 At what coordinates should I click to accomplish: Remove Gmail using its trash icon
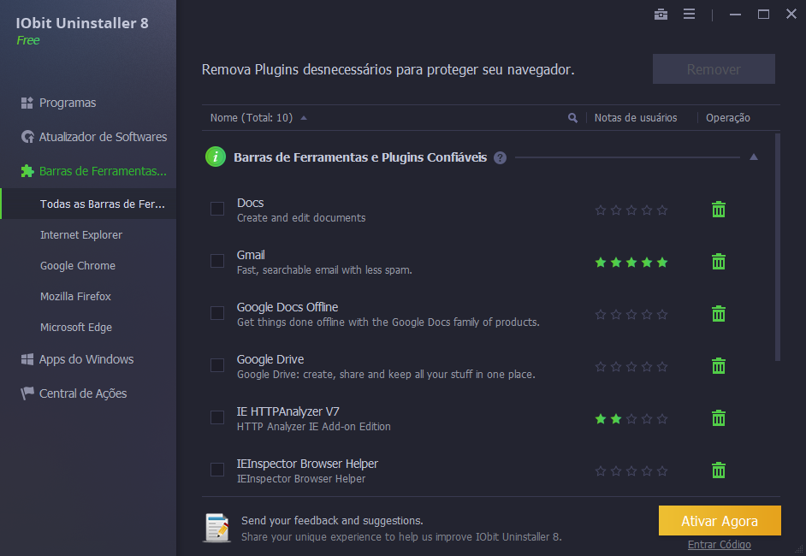click(x=718, y=262)
